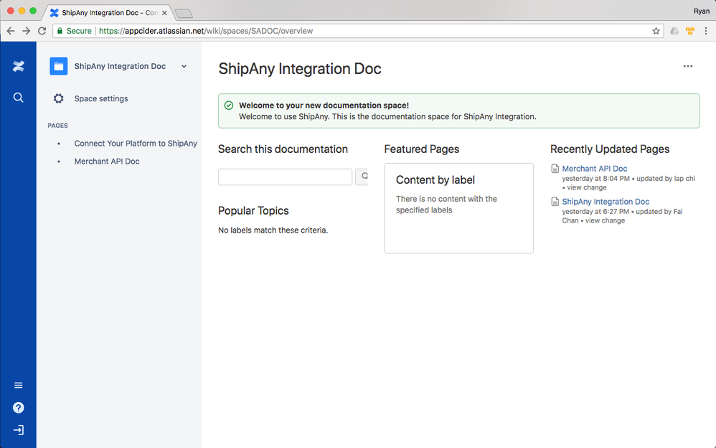The width and height of the screenshot is (716, 448).
Task: Click the Featured Pages heading
Action: pos(421,149)
